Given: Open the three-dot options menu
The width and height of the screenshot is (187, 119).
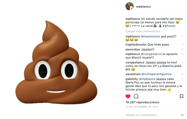Looking at the screenshot, I should (182, 115).
